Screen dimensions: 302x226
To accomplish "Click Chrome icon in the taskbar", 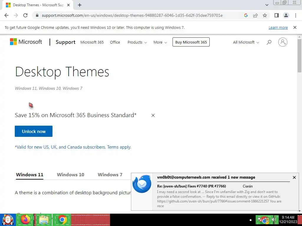I will pos(62,220).
